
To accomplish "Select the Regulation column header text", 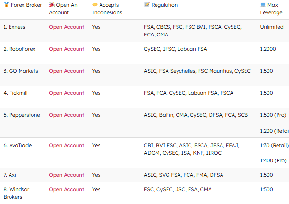I will pyautogui.click(x=165, y=5).
